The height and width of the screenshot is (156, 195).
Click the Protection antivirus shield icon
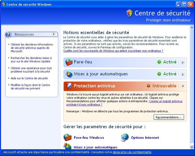pyautogui.click(x=69, y=86)
